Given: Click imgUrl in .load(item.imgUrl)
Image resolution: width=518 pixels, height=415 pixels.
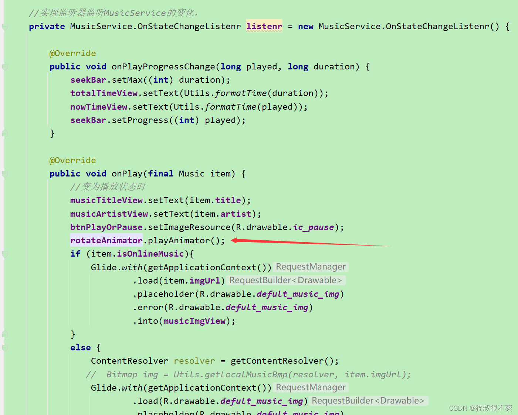Looking at the screenshot, I should pos(205,281).
